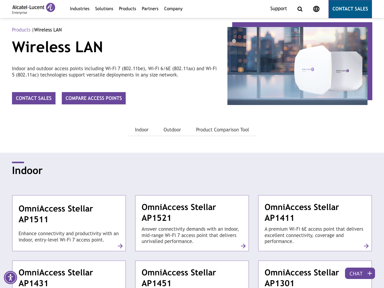Open the accessibility widget icon
Viewport: 384px width, 288px height.
pyautogui.click(x=10, y=277)
